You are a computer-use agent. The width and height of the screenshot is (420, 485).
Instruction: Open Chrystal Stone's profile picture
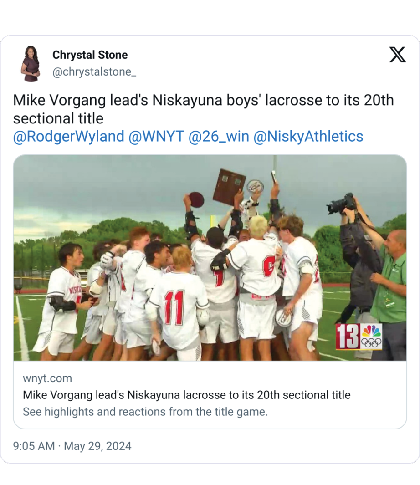31,64
